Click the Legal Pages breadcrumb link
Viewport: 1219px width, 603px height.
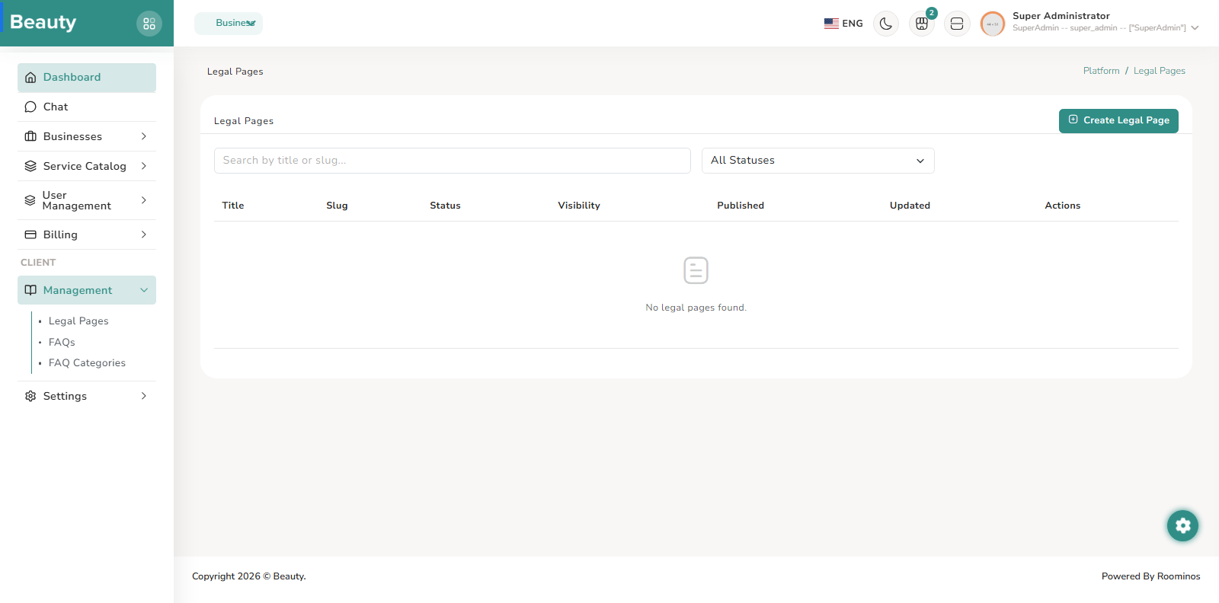(x=1159, y=71)
